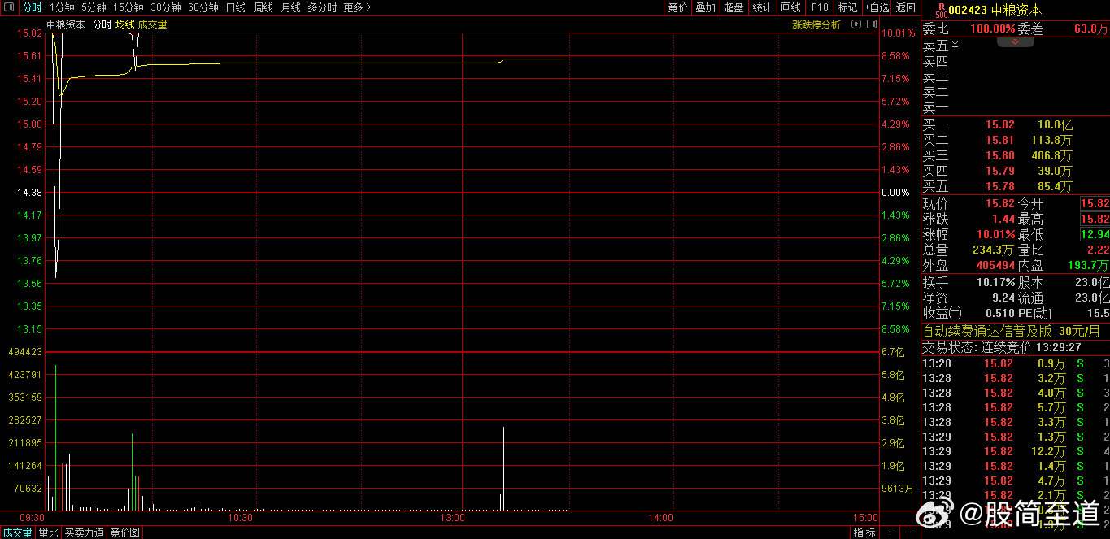Toggle the 成交量 legend in chart header
Image resolution: width=1110 pixels, height=539 pixels.
coord(153,24)
